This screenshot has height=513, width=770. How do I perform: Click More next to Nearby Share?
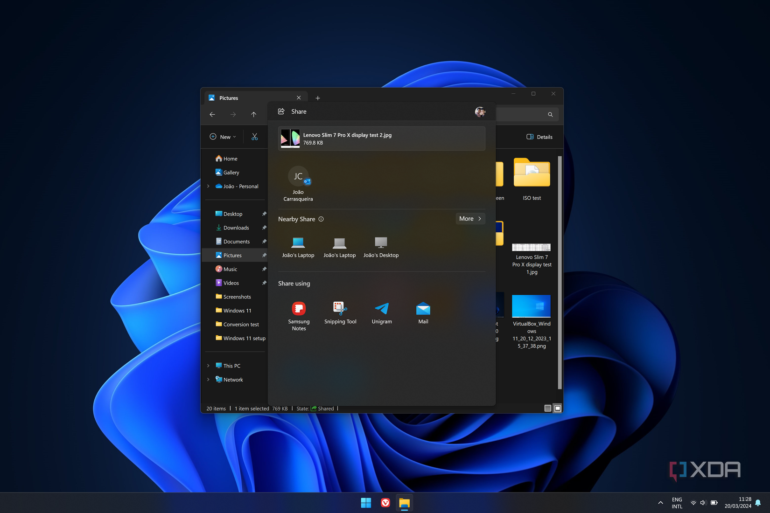pos(470,219)
